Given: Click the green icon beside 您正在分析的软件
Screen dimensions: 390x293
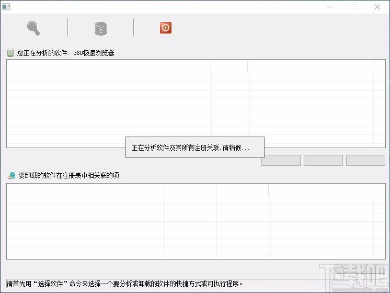Looking at the screenshot, I should pyautogui.click(x=10, y=53).
